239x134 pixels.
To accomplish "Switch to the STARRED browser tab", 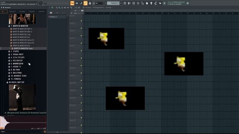I will point(41,12).
